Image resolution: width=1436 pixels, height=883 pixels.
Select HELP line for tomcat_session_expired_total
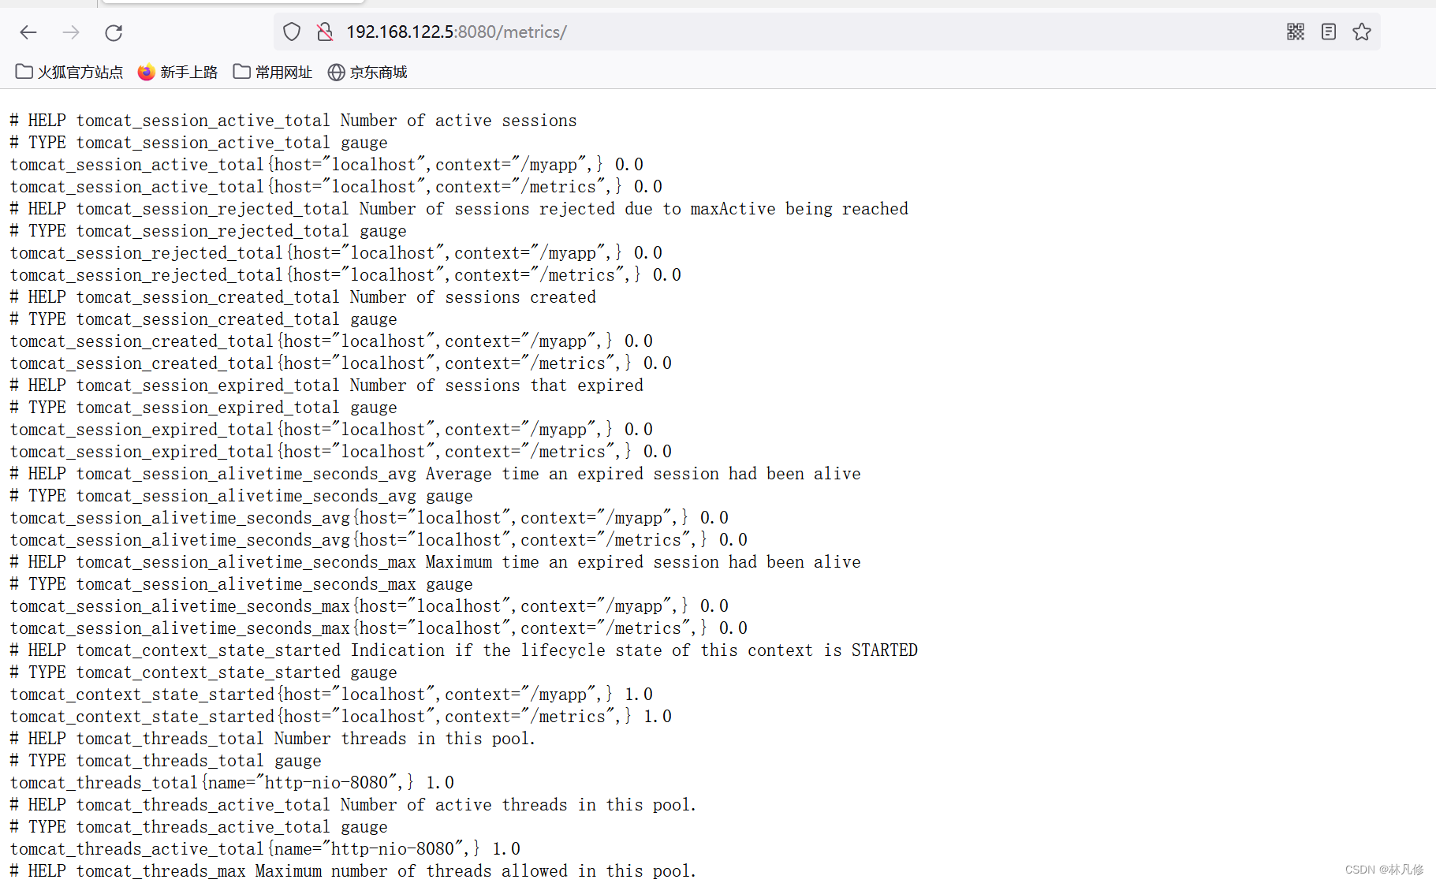tap(326, 386)
